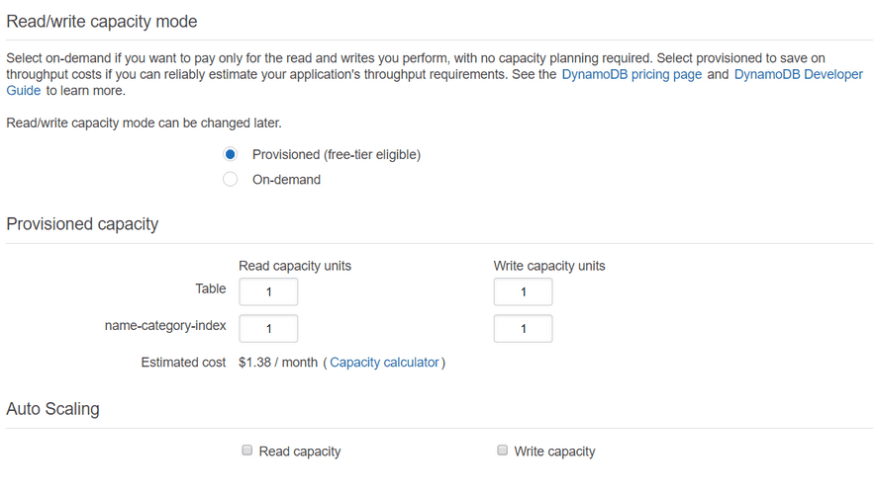Click the 'Write capacity' checkbox label text
The width and height of the screenshot is (876, 492).
tap(554, 451)
